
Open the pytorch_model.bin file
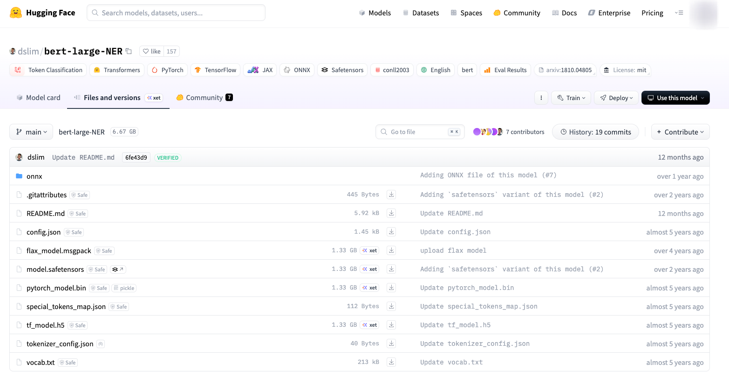pyautogui.click(x=56, y=288)
